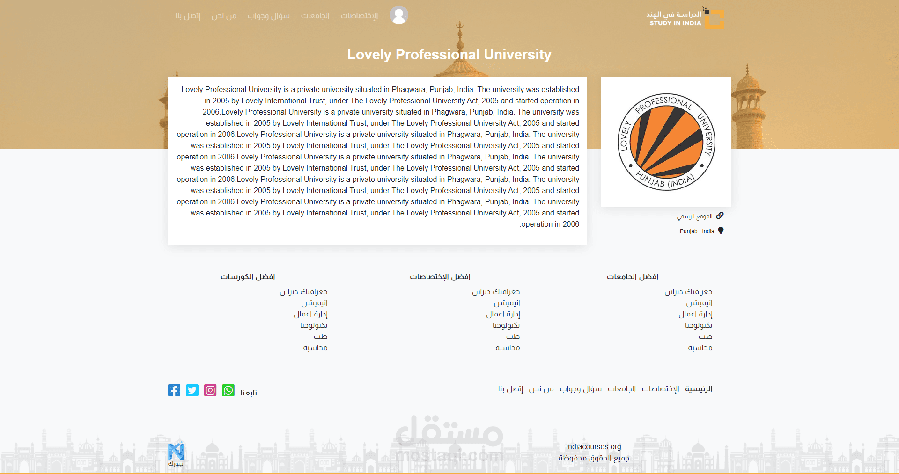Go to الرئيسية in the footer menu
The image size is (899, 474).
[699, 389]
